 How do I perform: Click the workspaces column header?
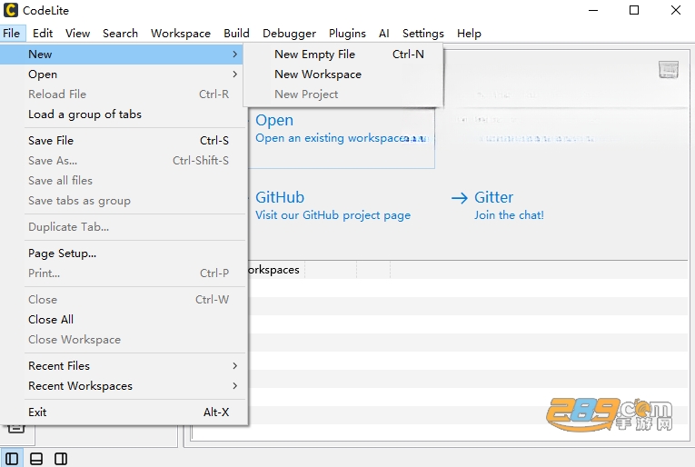[x=276, y=270]
